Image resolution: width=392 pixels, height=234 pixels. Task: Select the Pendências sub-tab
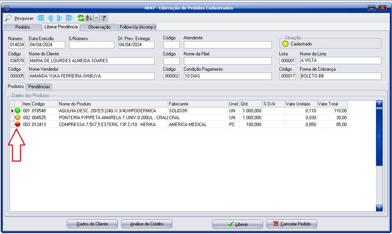click(x=39, y=87)
